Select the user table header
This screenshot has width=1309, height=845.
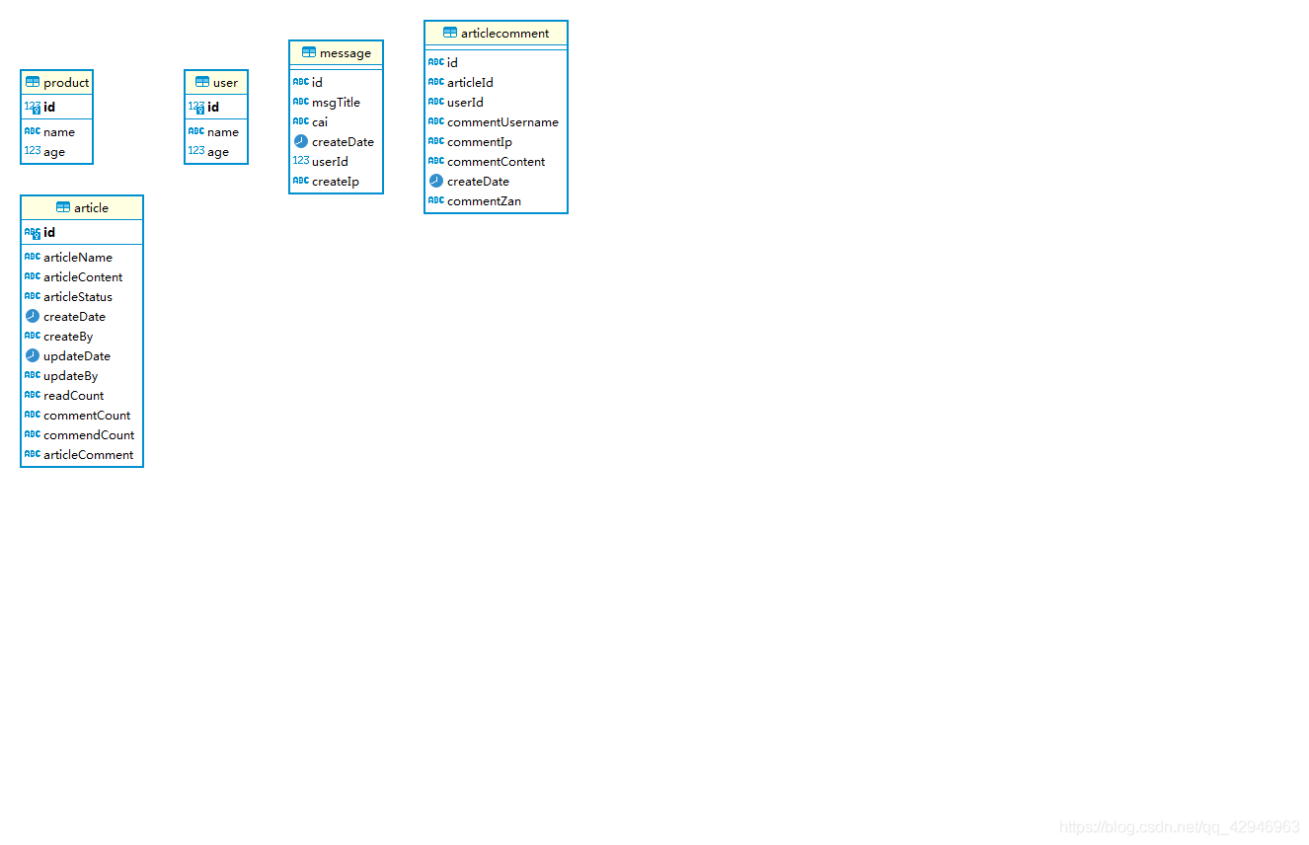point(216,82)
